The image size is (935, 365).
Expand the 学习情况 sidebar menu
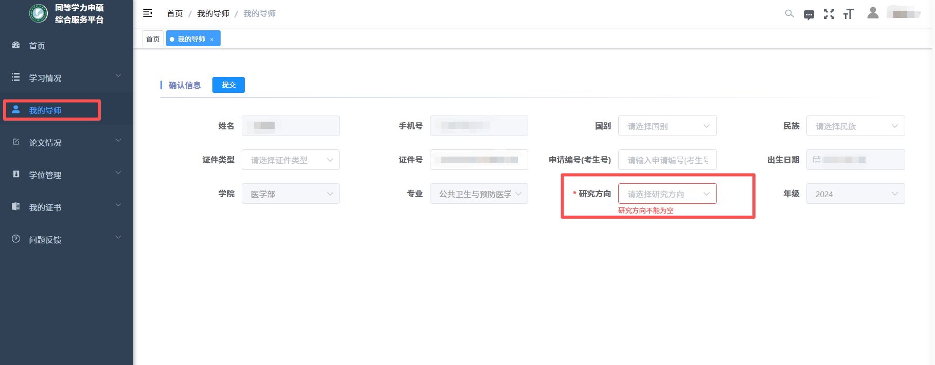[x=66, y=78]
